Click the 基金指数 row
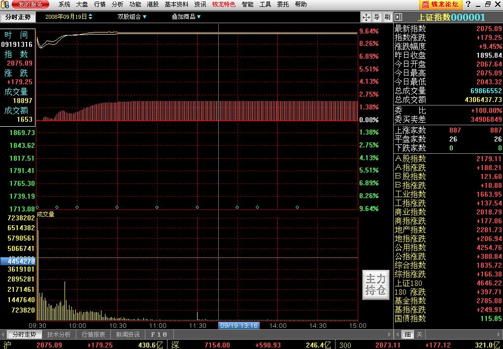Image resolution: width=503 pixels, height=349 pixels. (448, 301)
